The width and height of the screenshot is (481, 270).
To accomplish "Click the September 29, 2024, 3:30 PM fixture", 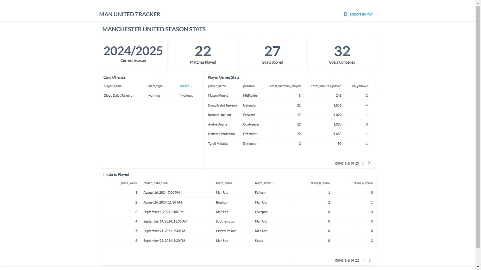I will [164, 241].
